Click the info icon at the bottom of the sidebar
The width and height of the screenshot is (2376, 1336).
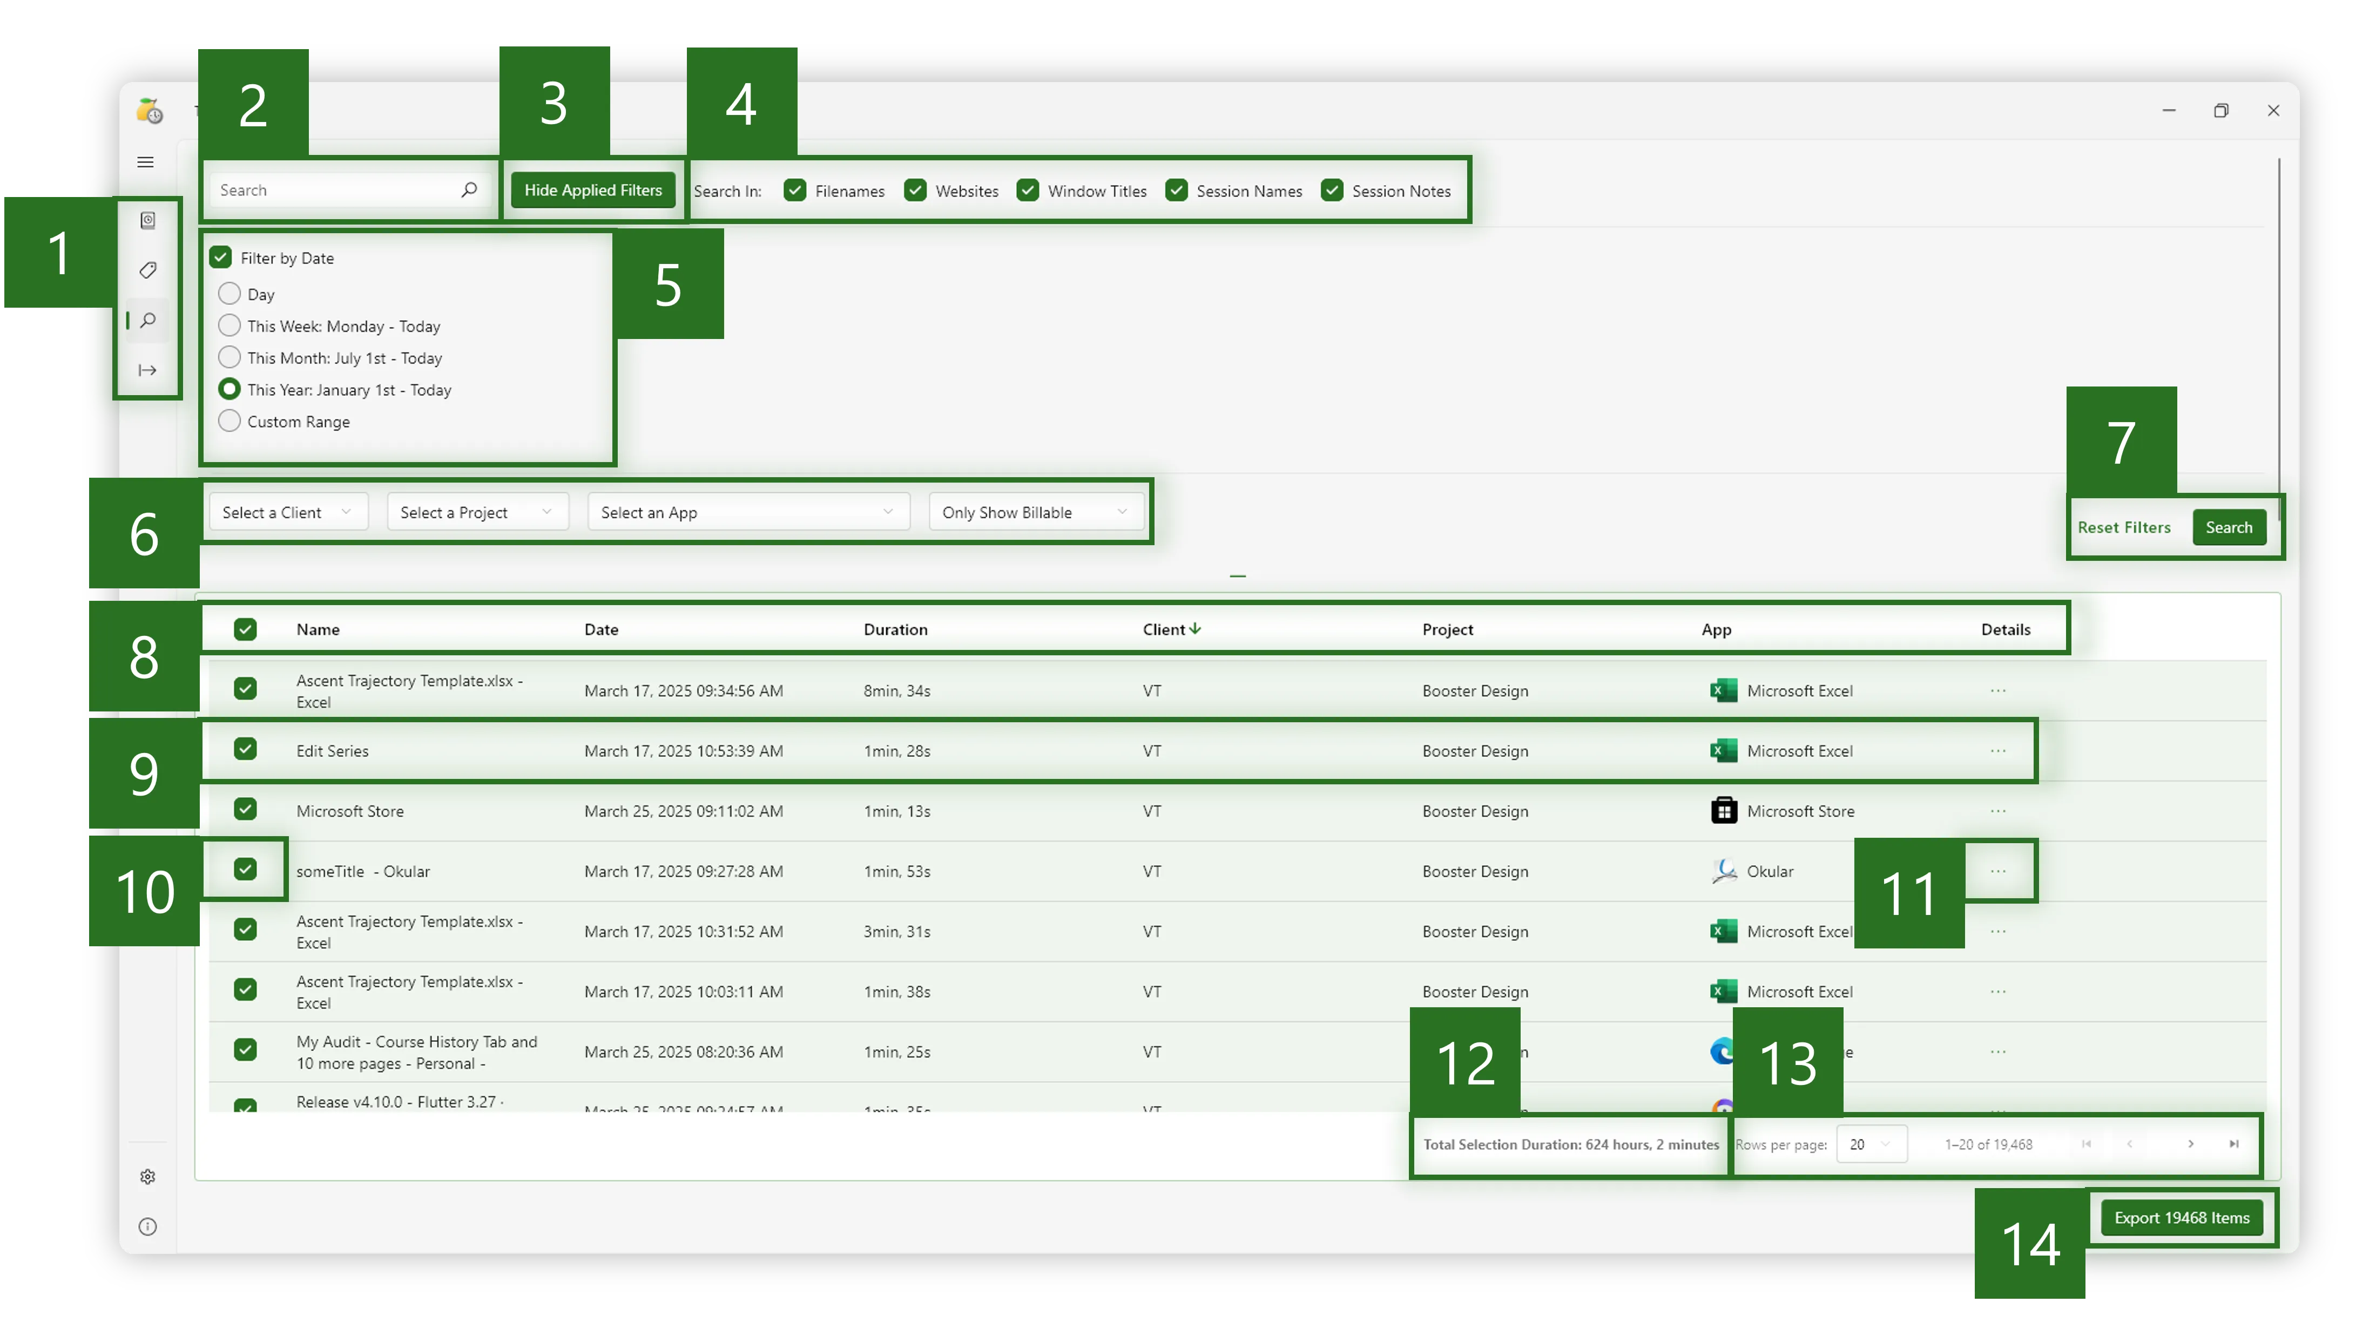(147, 1226)
